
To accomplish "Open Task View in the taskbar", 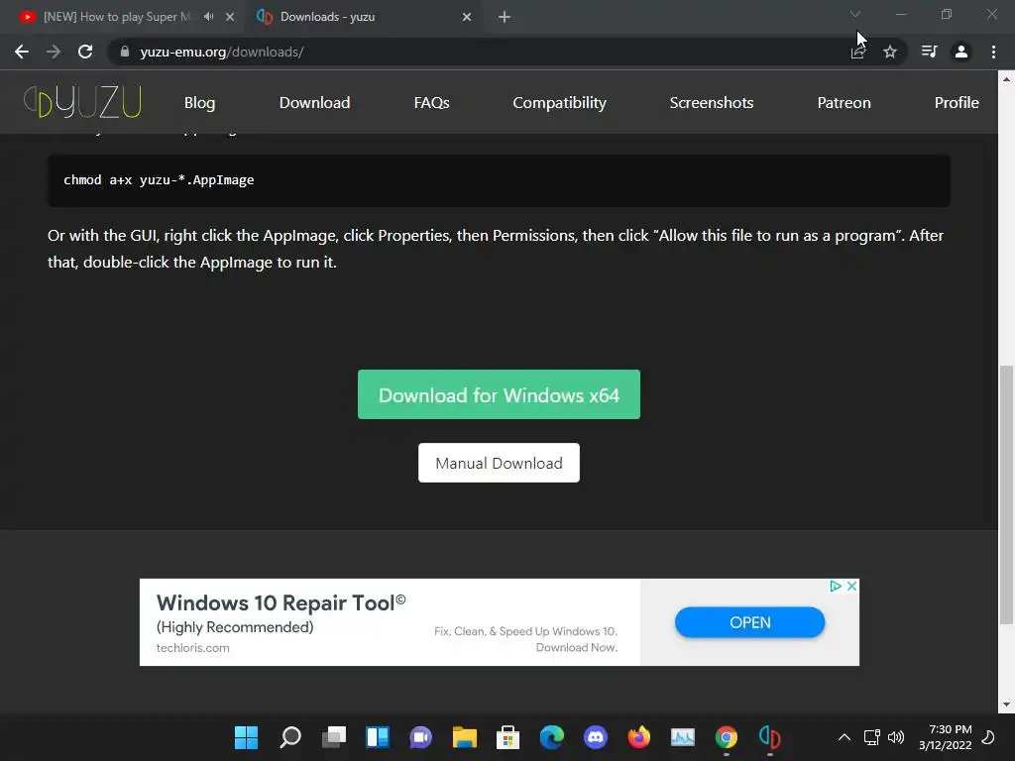I will (x=334, y=737).
